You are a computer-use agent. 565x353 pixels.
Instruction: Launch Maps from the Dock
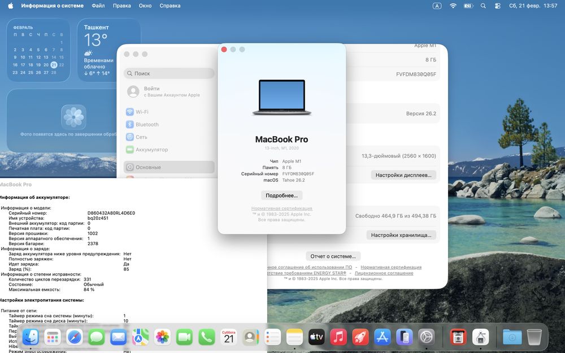[141, 337]
